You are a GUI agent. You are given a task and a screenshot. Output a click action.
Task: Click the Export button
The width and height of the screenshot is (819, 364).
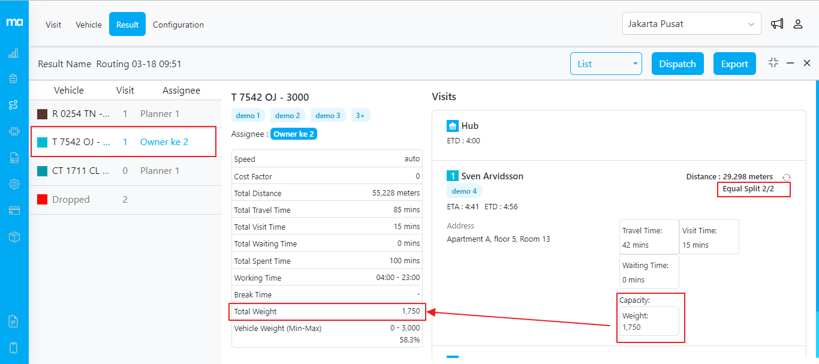tap(734, 64)
